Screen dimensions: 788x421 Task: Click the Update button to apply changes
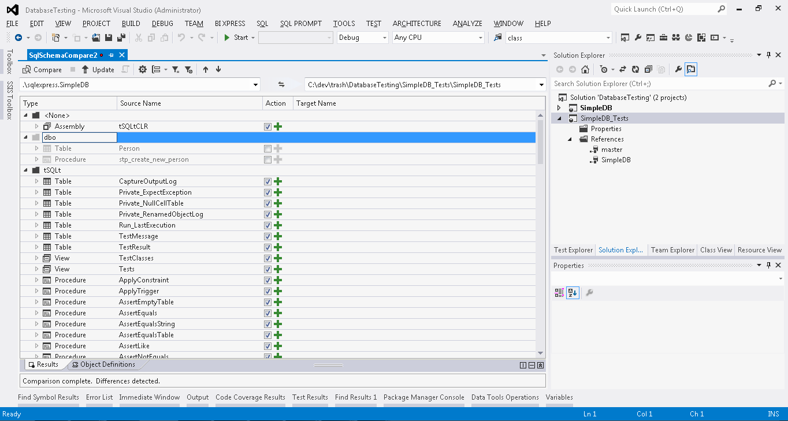pos(98,69)
